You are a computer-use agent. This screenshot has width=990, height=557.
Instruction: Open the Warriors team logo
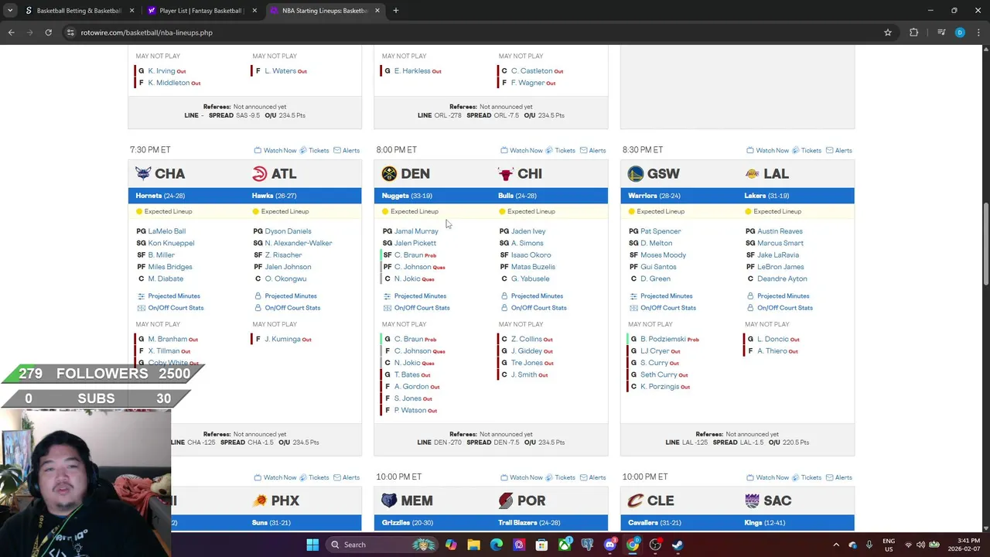pyautogui.click(x=636, y=174)
